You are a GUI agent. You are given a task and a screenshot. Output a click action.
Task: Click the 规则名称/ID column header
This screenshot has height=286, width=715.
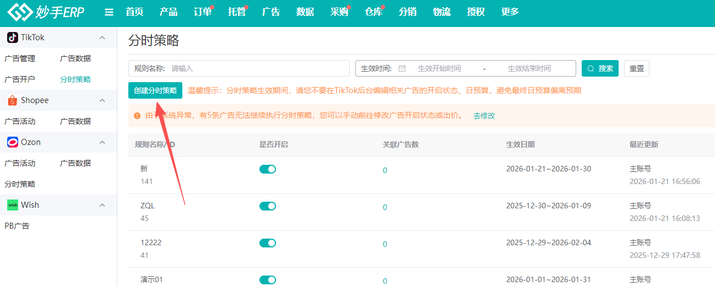point(155,144)
